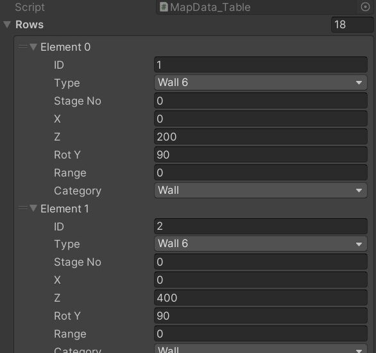Click the object picker circle next to MapData_Table
The width and height of the screenshot is (376, 353).
click(x=365, y=7)
